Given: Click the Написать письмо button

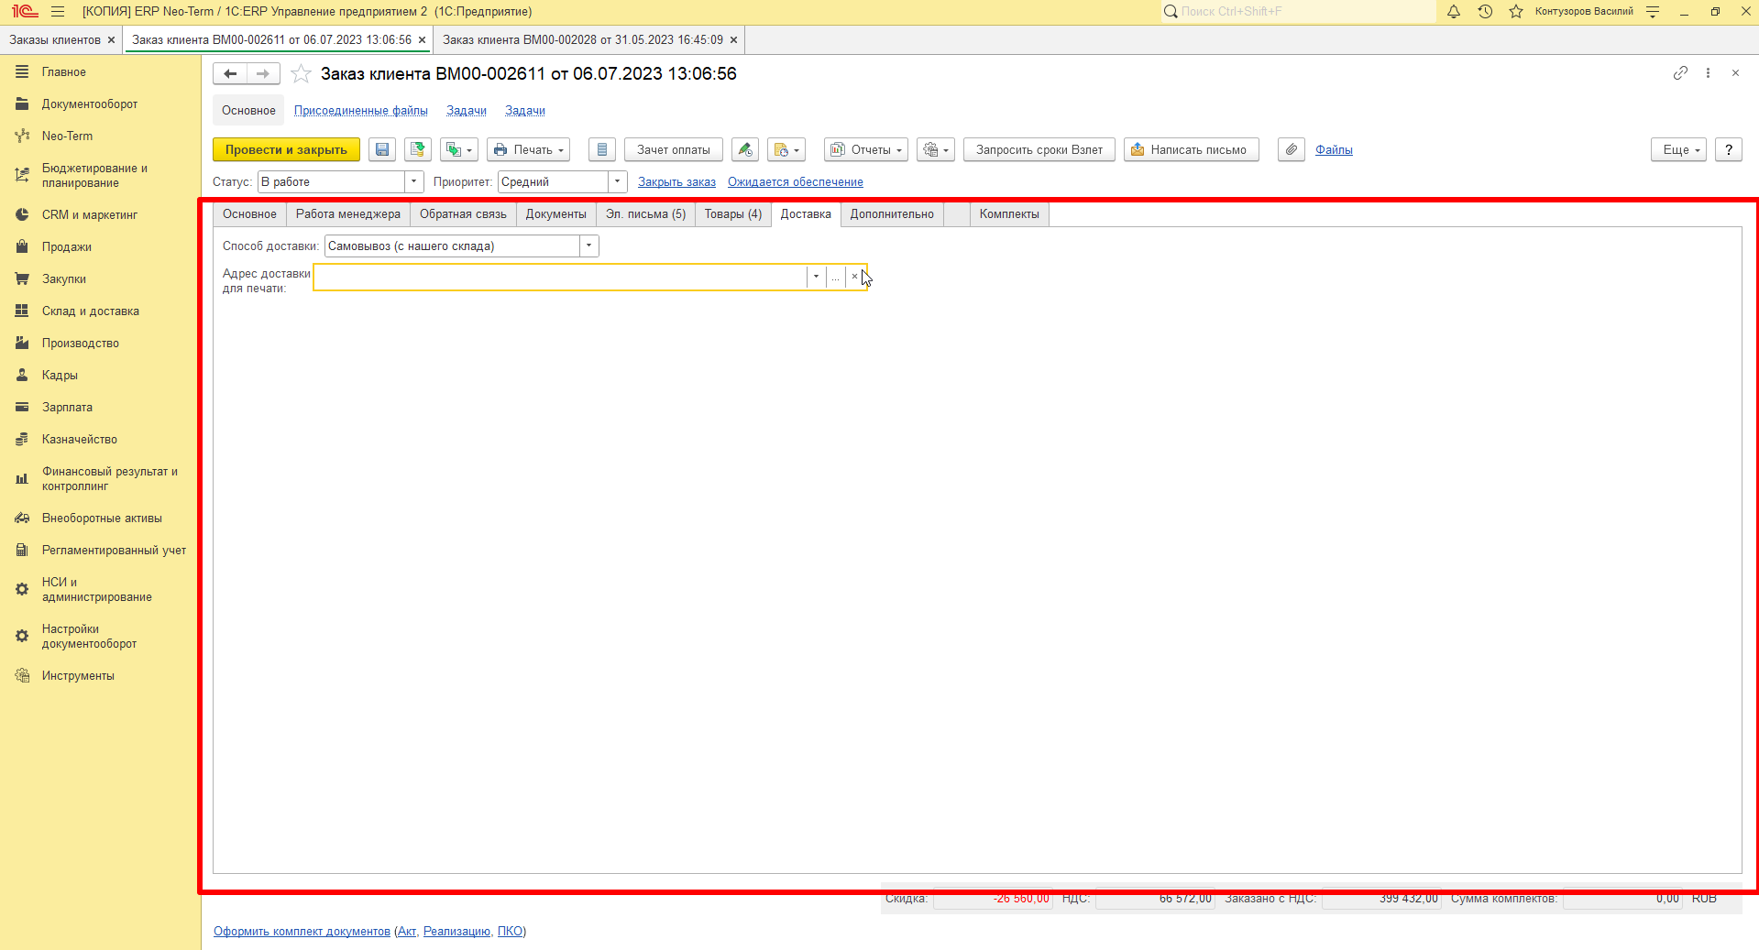Looking at the screenshot, I should coord(1192,149).
